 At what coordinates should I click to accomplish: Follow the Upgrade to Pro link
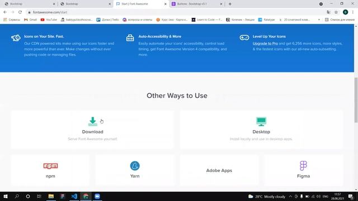265,44
